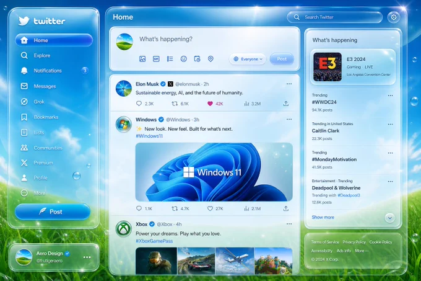Add a poll via the list icon
This screenshot has height=281, width=421.
pos(170,59)
